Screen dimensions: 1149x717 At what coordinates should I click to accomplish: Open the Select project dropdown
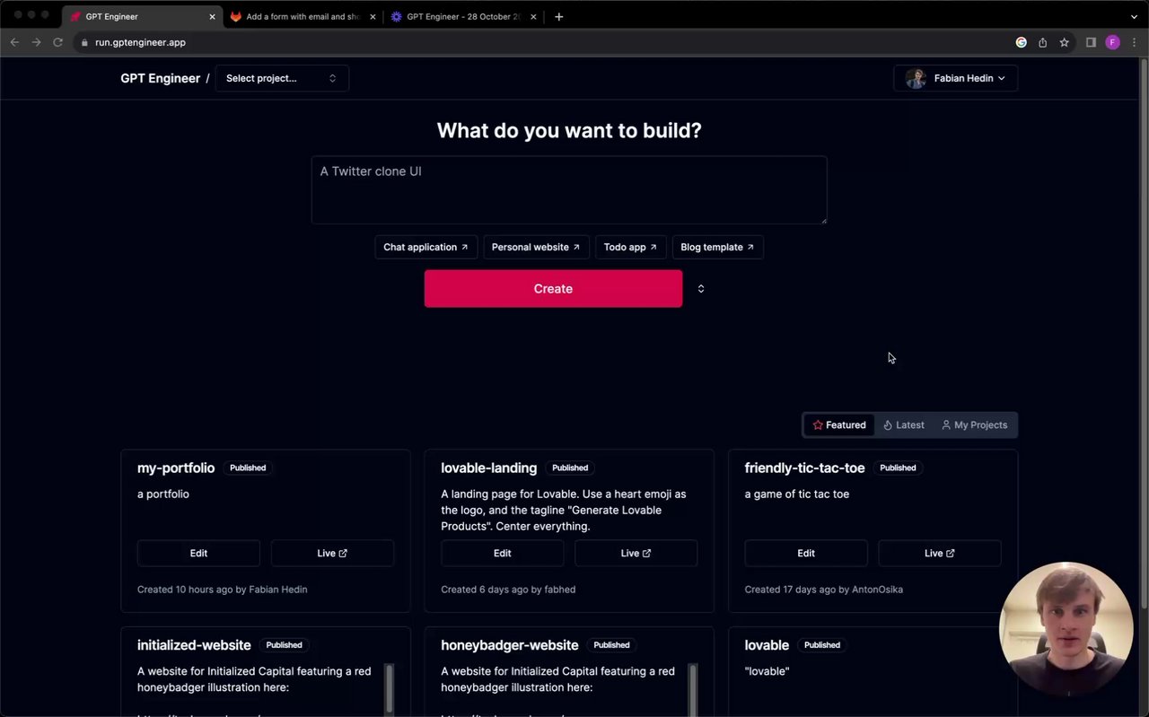[x=282, y=78]
